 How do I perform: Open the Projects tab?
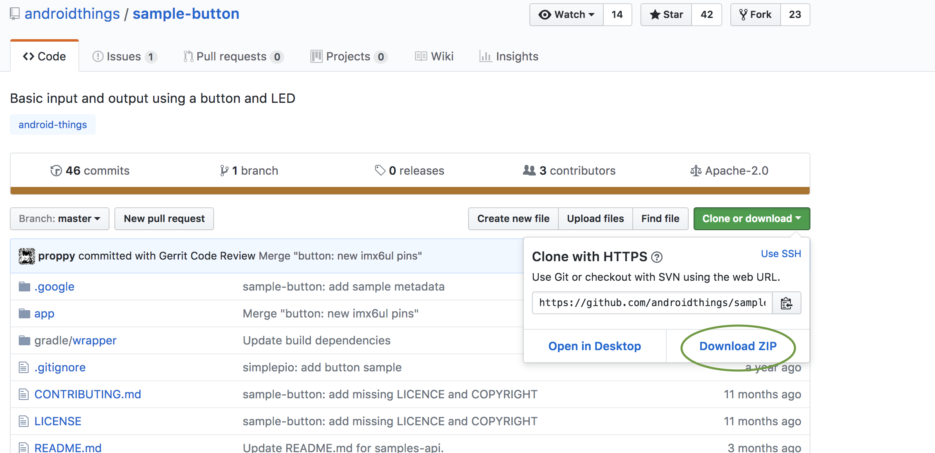tap(349, 56)
